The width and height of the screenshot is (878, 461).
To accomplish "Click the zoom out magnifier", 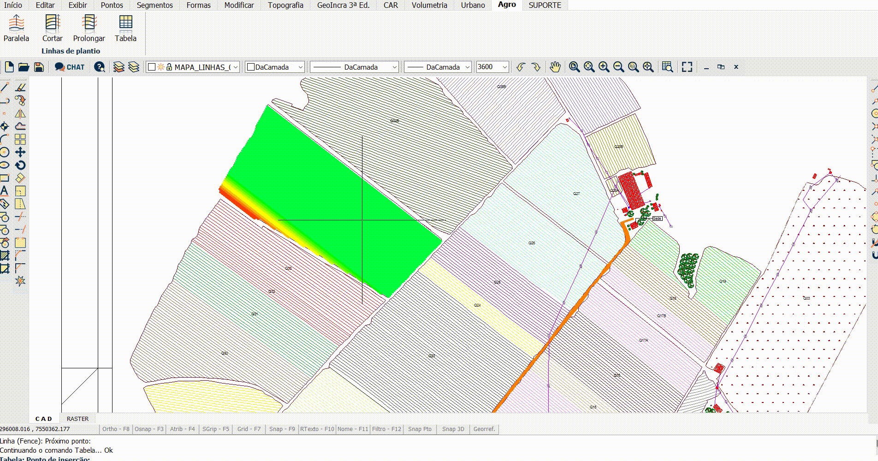I will click(618, 67).
